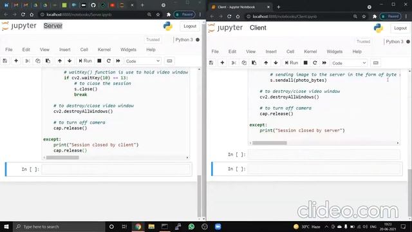This screenshot has width=412, height=232.
Task: Insert cell below in the Server notebook
Action: [x=16, y=61]
